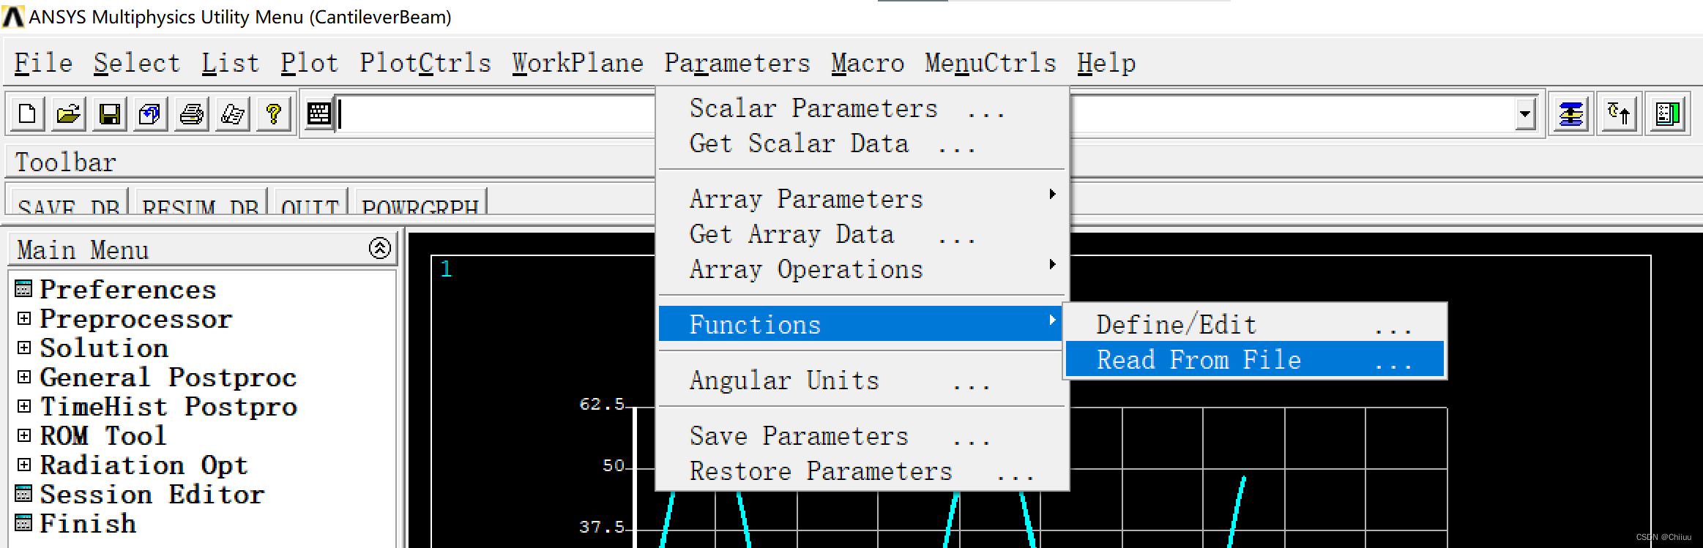The height and width of the screenshot is (548, 1703).
Task: Click the New Analysis toolbar icon
Action: point(27,113)
